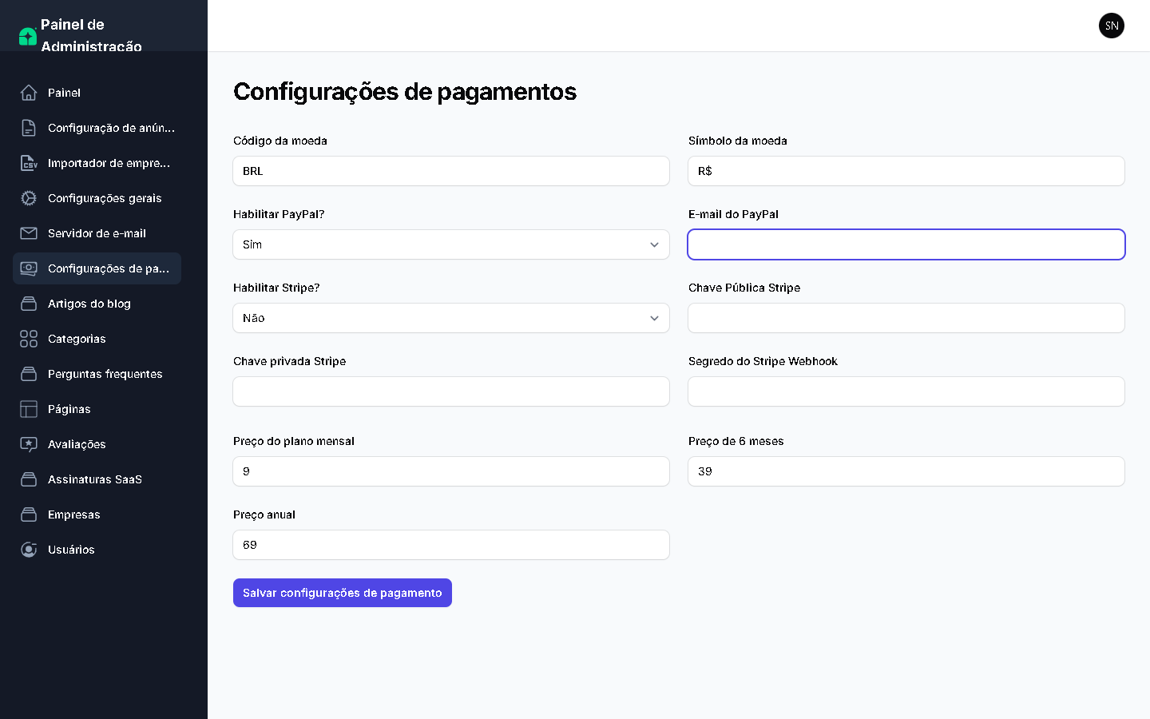Open Perguntas frequentes in the sidebar

point(105,374)
